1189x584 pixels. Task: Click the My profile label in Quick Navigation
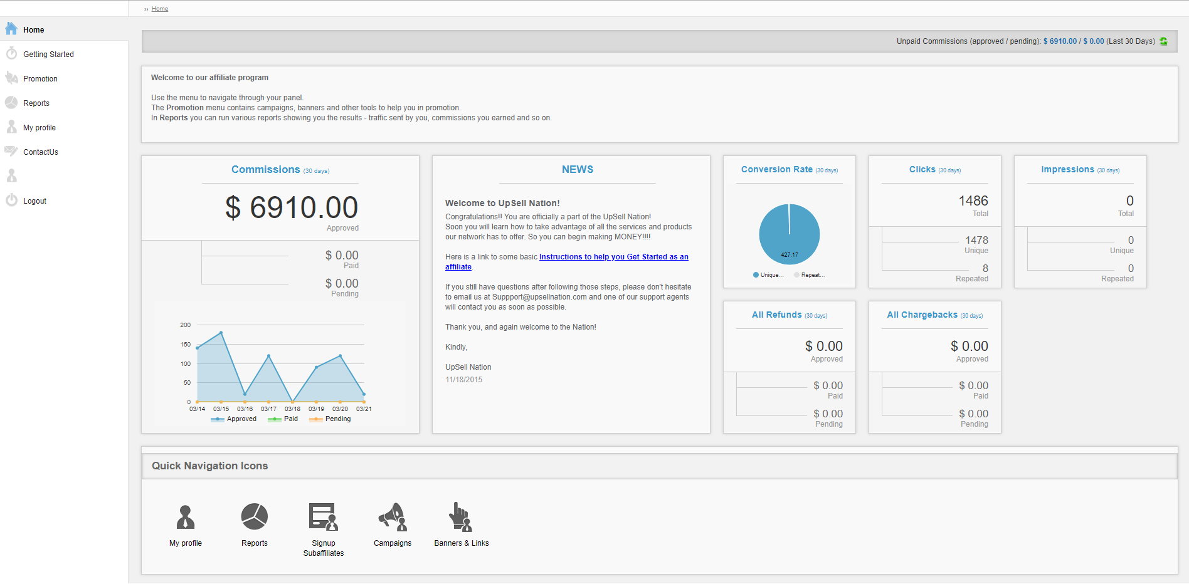186,543
